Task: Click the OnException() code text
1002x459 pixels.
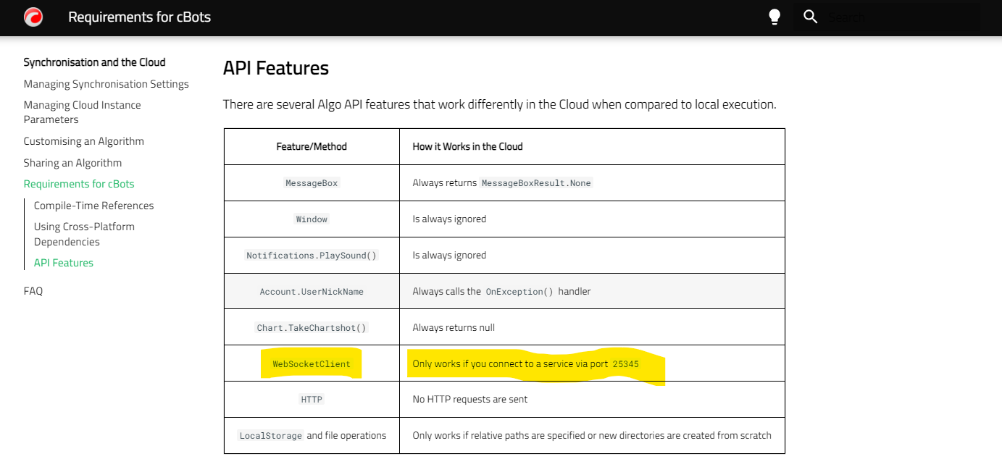Action: [x=519, y=292]
